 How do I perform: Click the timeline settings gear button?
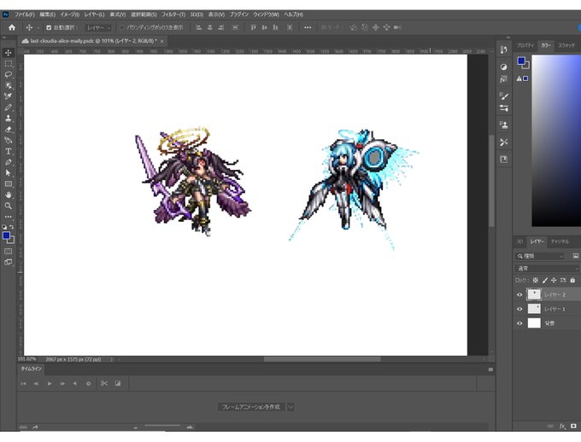[x=88, y=383]
